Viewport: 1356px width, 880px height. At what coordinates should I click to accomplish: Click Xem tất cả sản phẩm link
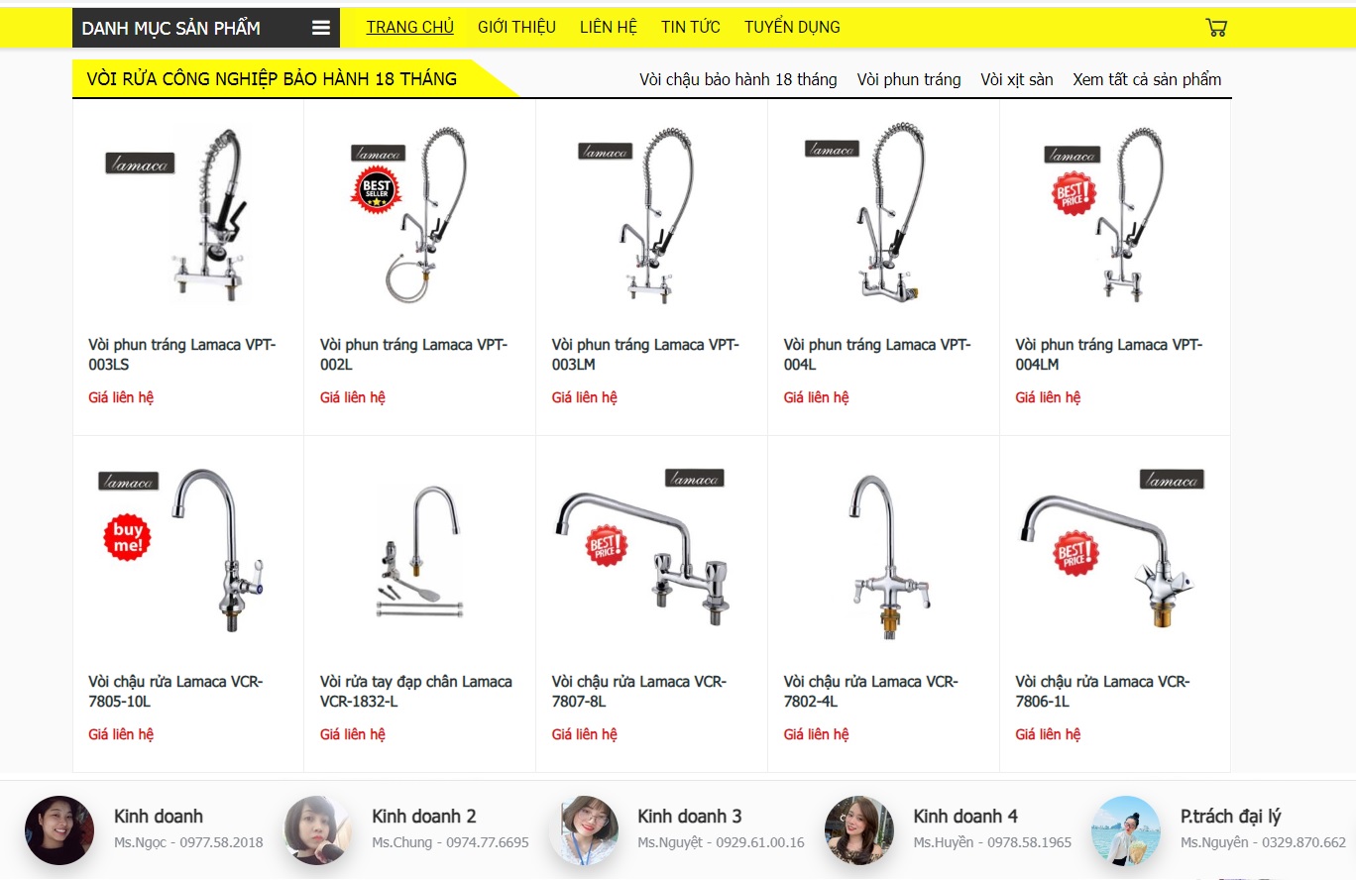point(1147,79)
